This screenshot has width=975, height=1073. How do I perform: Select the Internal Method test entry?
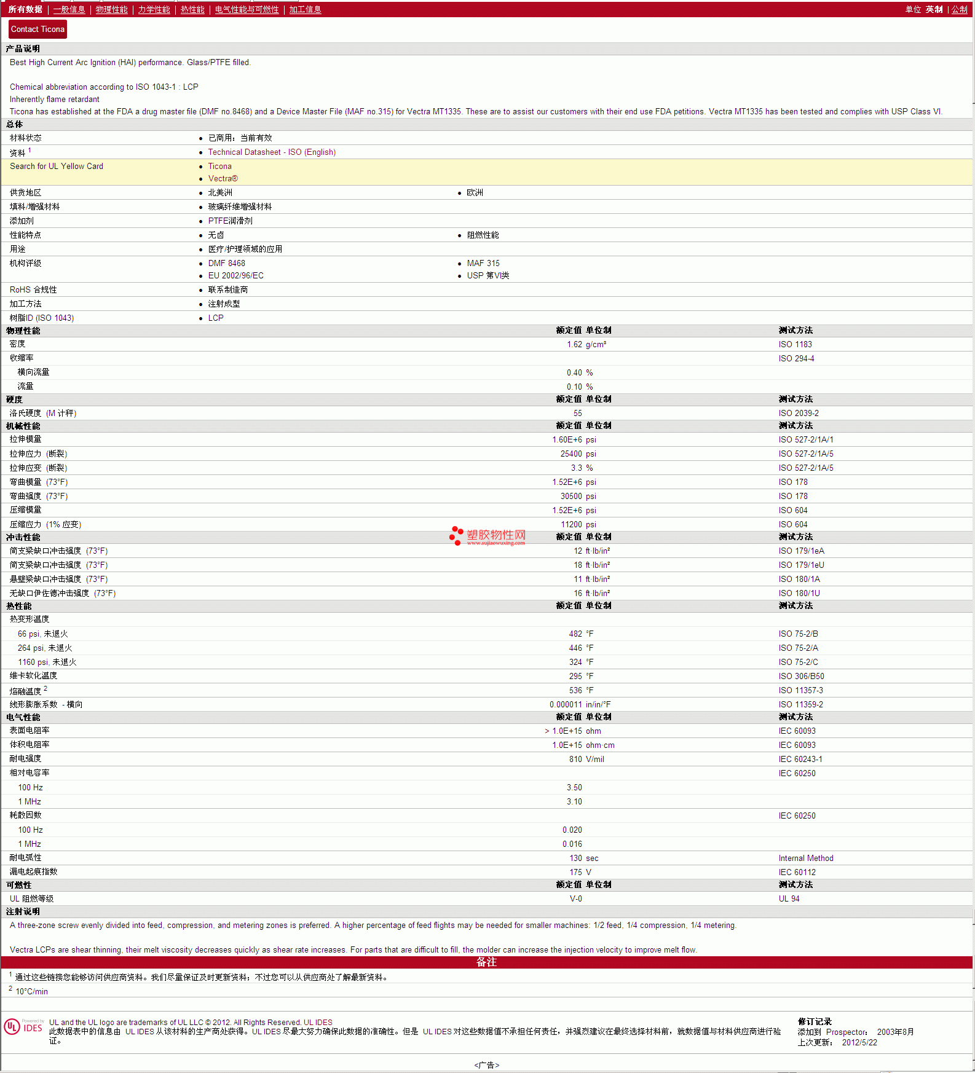tap(806, 858)
